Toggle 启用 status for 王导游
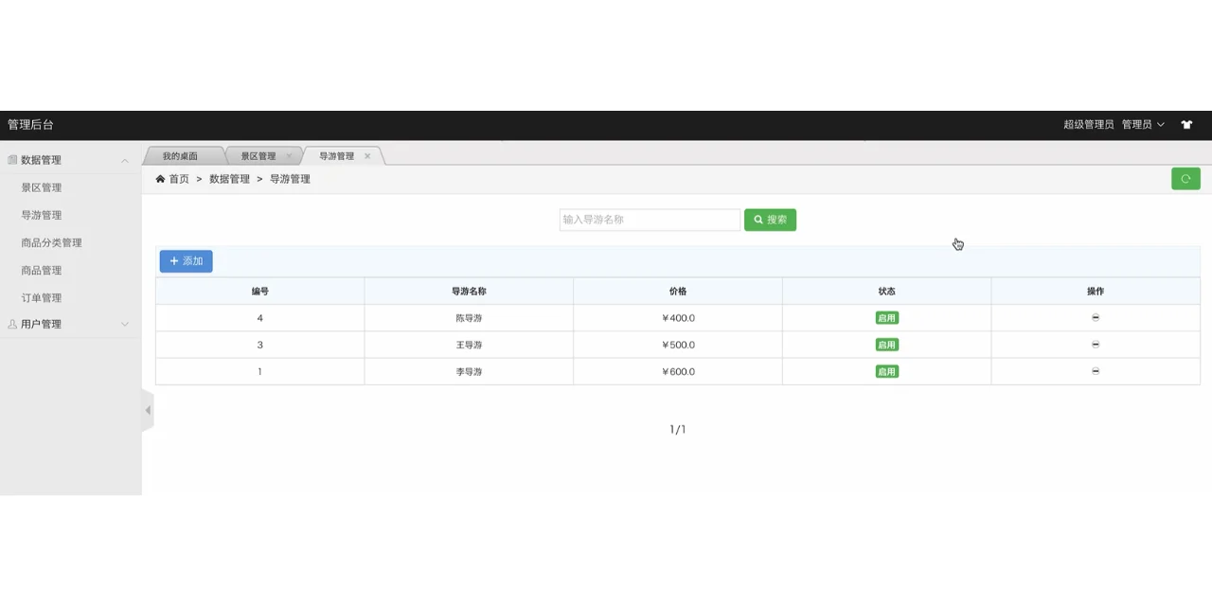 [x=886, y=345]
